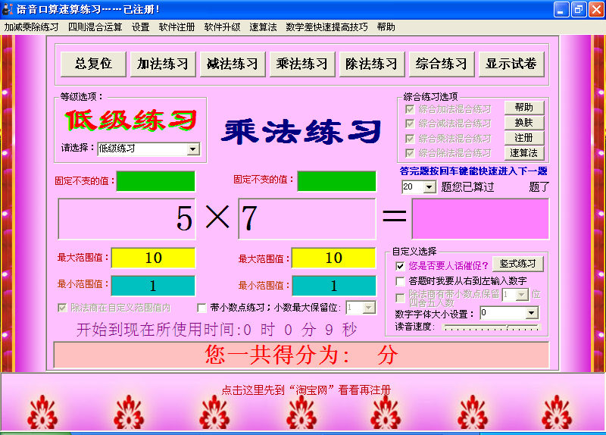Screen dimensions: 606x435
Task: Toggle 综合除法混合练习 checkbox
Action: point(410,153)
